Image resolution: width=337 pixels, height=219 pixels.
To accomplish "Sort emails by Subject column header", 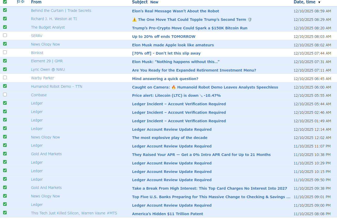I will [140, 2].
